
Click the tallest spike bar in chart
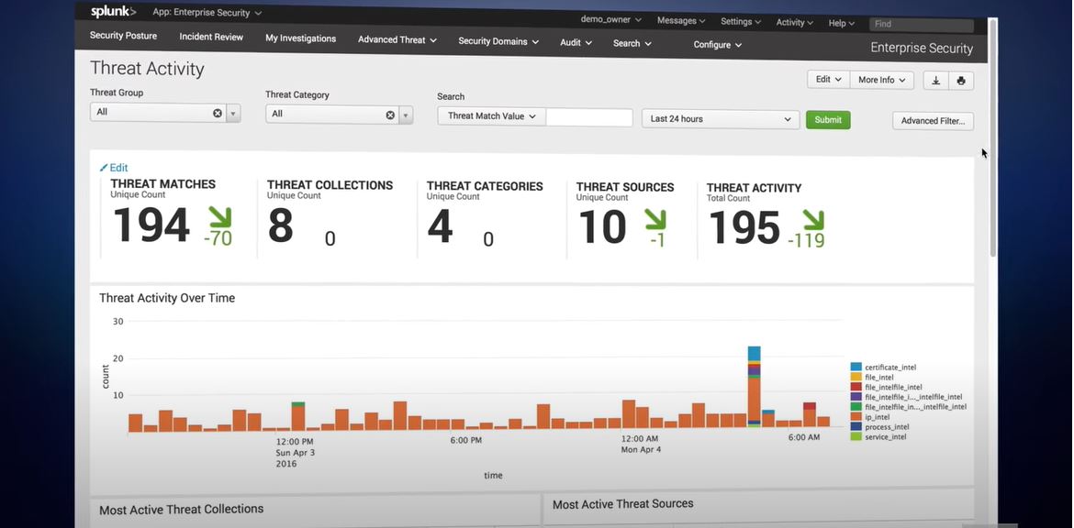pyautogui.click(x=755, y=387)
